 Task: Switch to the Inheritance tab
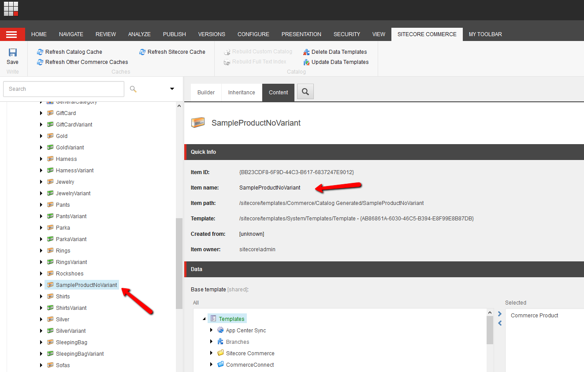tap(242, 93)
